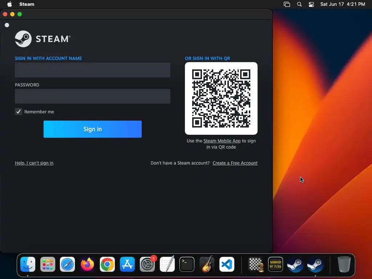The height and width of the screenshot is (279, 372).
Task: Click the QR code image
Action: [x=221, y=98]
